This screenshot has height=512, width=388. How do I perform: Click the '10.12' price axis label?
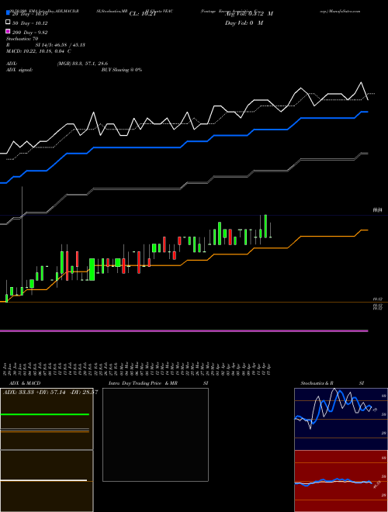tap(378, 299)
